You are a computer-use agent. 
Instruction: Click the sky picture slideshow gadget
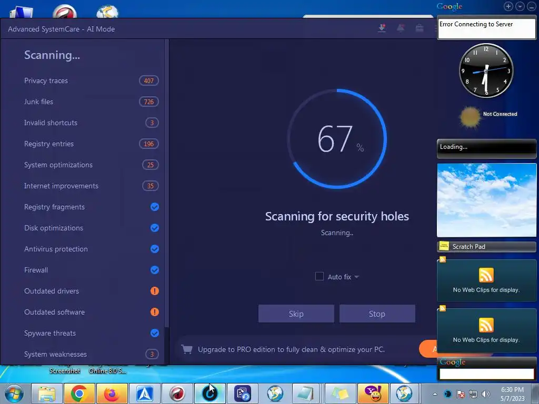pos(486,200)
